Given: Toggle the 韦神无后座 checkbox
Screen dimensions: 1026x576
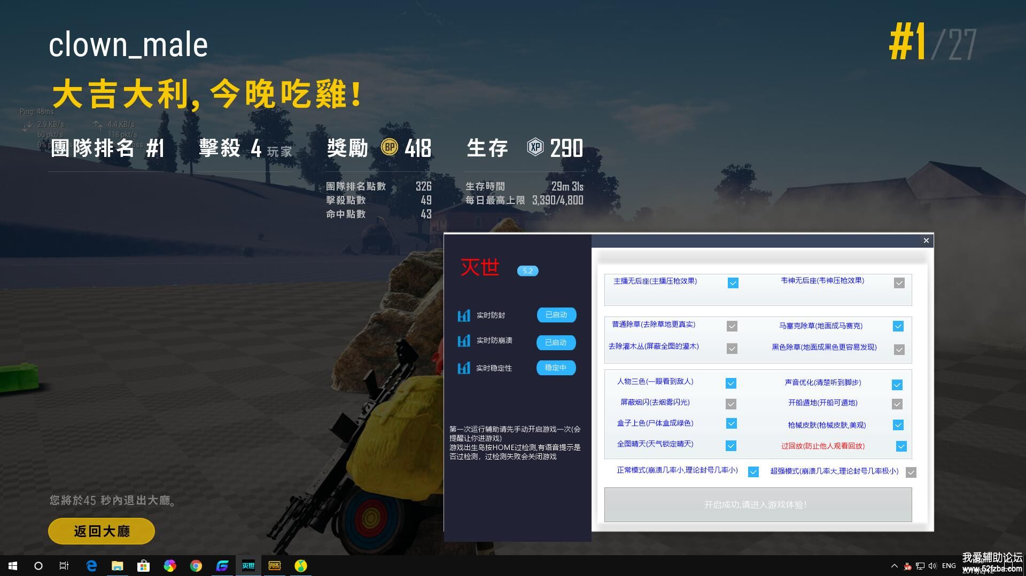Looking at the screenshot, I should tap(899, 283).
